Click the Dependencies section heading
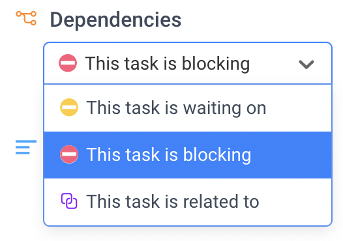 pos(115,20)
